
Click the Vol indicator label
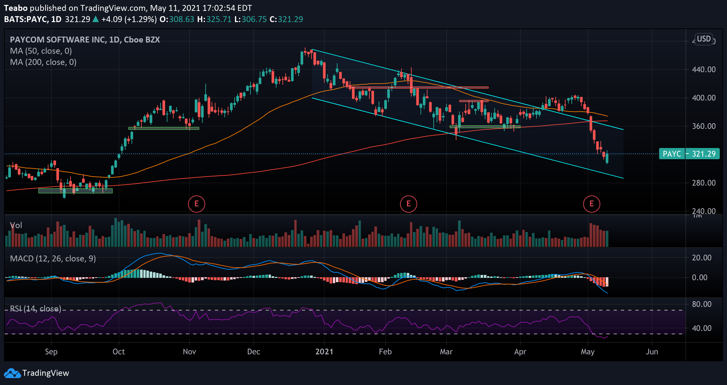tap(16, 225)
